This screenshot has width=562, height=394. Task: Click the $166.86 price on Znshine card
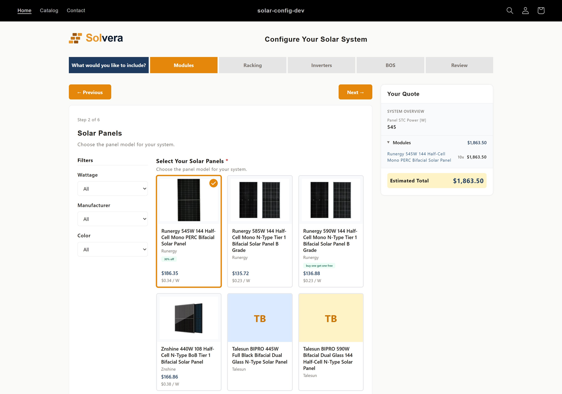tap(169, 377)
